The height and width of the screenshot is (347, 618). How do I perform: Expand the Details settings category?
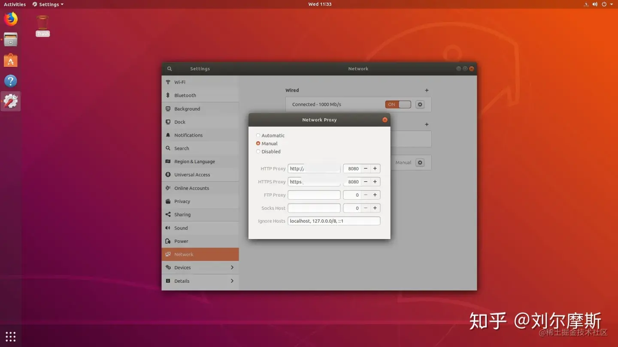pos(200,281)
